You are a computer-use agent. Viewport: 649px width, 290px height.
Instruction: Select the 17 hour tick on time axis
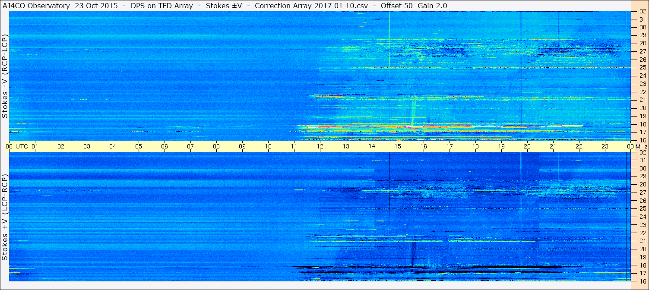click(x=450, y=146)
